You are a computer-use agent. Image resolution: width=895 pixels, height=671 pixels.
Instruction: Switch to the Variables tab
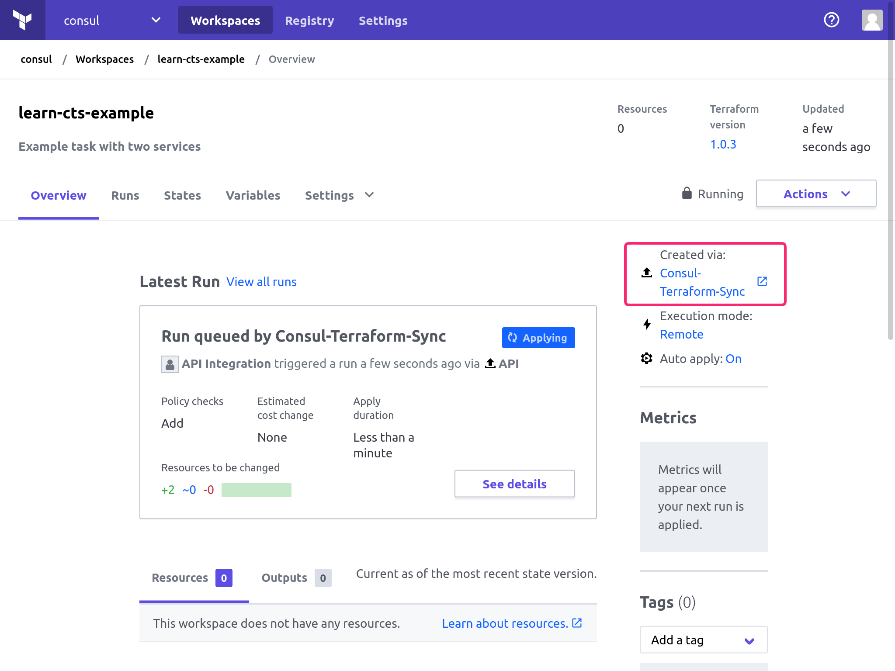tap(253, 195)
